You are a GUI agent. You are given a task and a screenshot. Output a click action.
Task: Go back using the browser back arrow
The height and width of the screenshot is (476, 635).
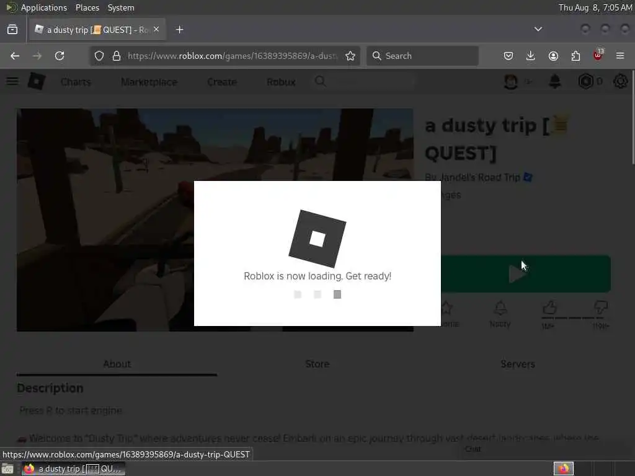click(x=15, y=56)
